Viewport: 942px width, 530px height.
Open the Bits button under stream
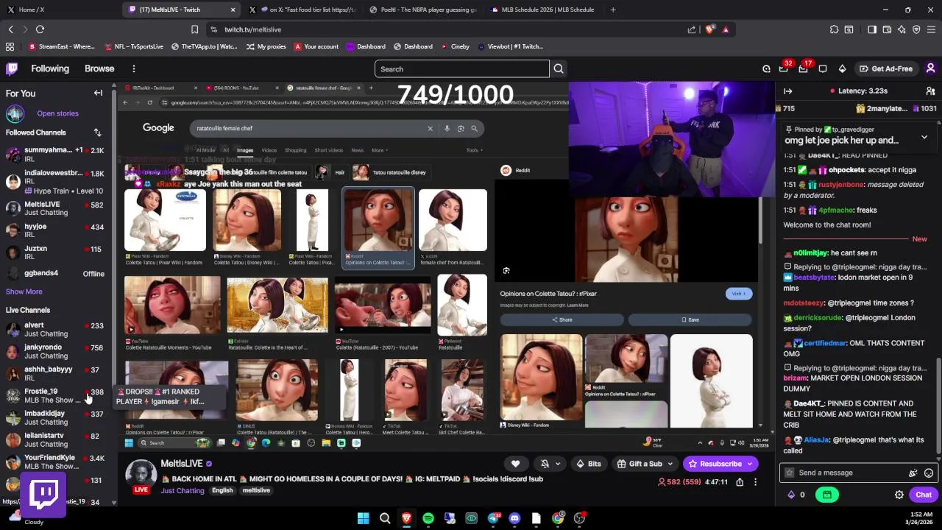(589, 464)
